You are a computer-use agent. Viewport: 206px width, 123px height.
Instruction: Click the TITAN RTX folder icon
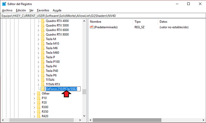(x=42, y=84)
